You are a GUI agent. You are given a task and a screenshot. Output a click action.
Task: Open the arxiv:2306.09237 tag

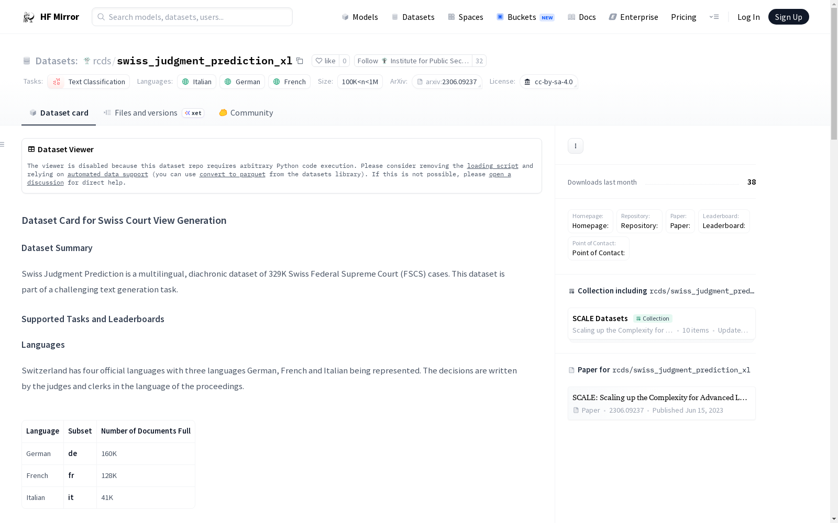pyautogui.click(x=447, y=82)
